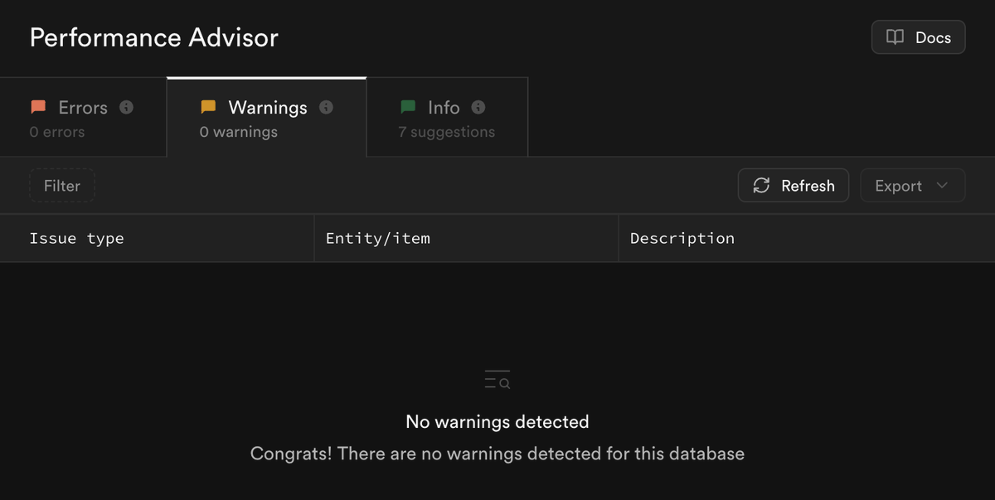Screen dimensions: 995x500
Task: Click the '7 suggestions' count text
Action: pyautogui.click(x=447, y=132)
